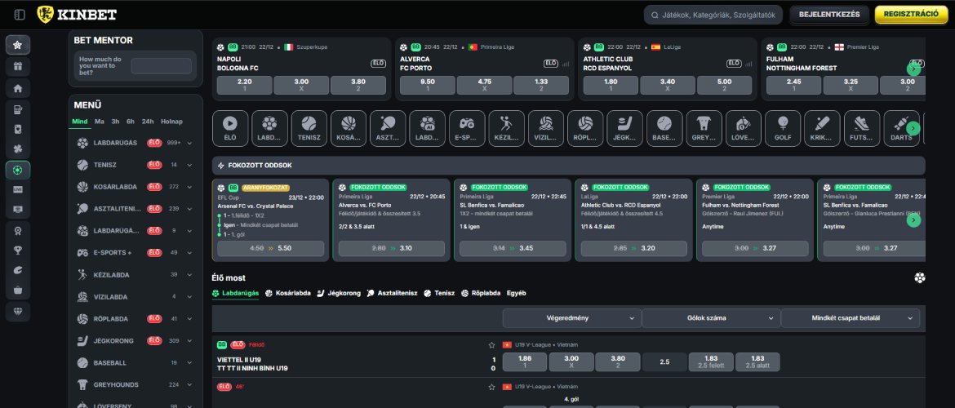Click the gift box promotions icon

(19, 66)
